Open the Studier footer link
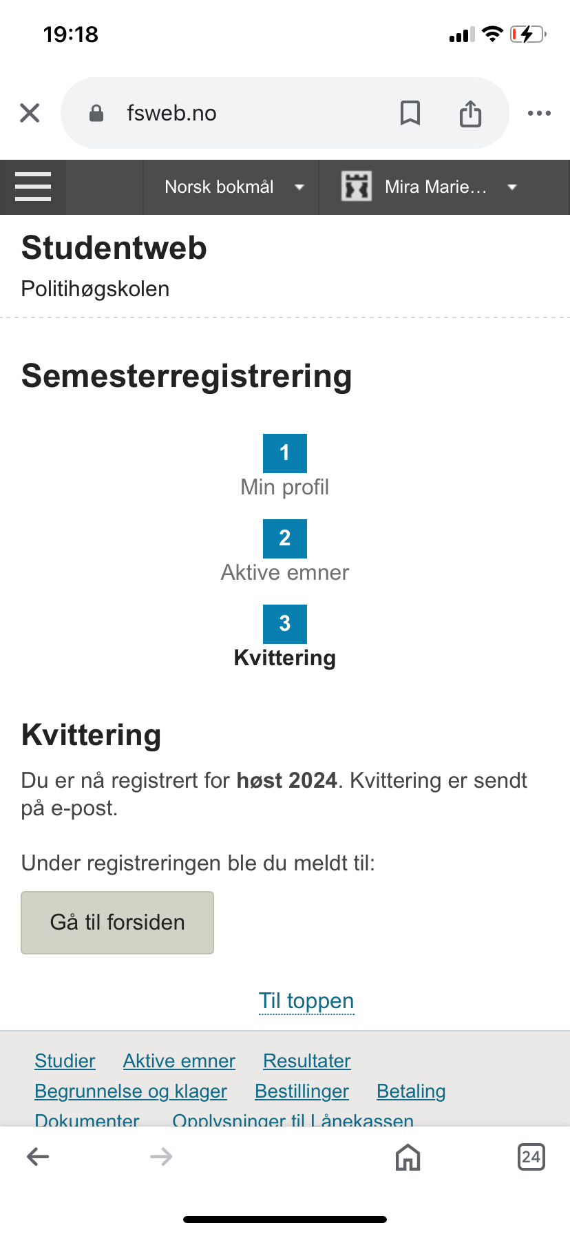The height and width of the screenshot is (1234, 570). 65,1060
